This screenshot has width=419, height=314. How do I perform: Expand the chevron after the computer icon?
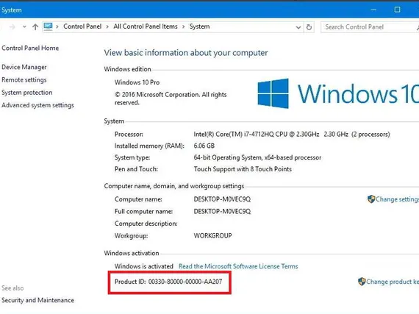57,26
